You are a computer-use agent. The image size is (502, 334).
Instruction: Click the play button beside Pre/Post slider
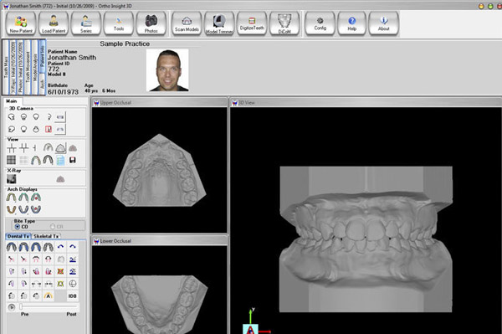coord(12,307)
